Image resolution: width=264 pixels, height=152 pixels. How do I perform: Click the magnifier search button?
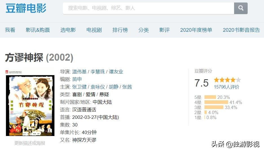coord(241,8)
